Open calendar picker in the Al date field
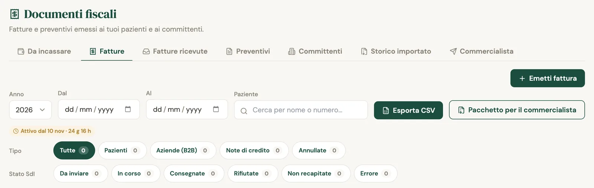Viewport: 594px width, 188px height. click(216, 109)
